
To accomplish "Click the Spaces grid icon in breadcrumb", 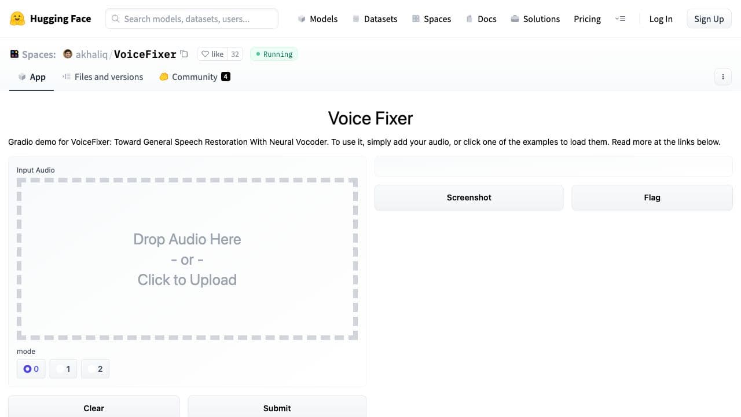I will click(14, 53).
